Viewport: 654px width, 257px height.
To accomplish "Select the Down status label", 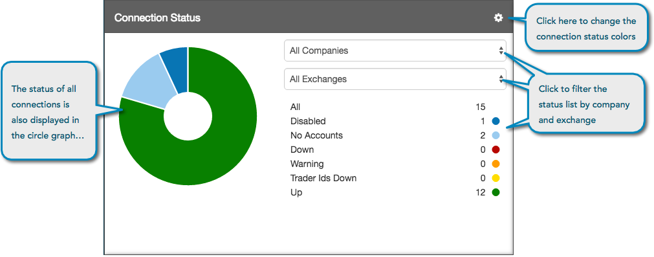I will coord(302,150).
